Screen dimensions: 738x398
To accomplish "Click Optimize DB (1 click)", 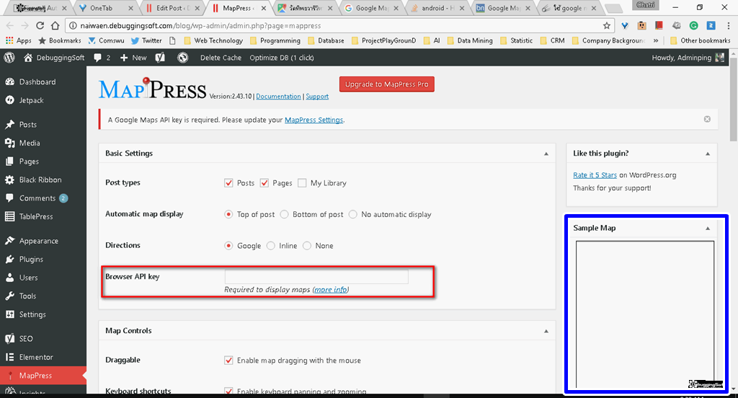I will (x=282, y=58).
